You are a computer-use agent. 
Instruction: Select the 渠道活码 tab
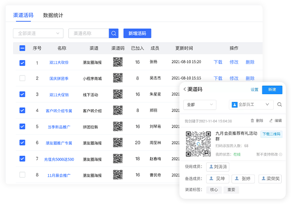click(x=23, y=15)
